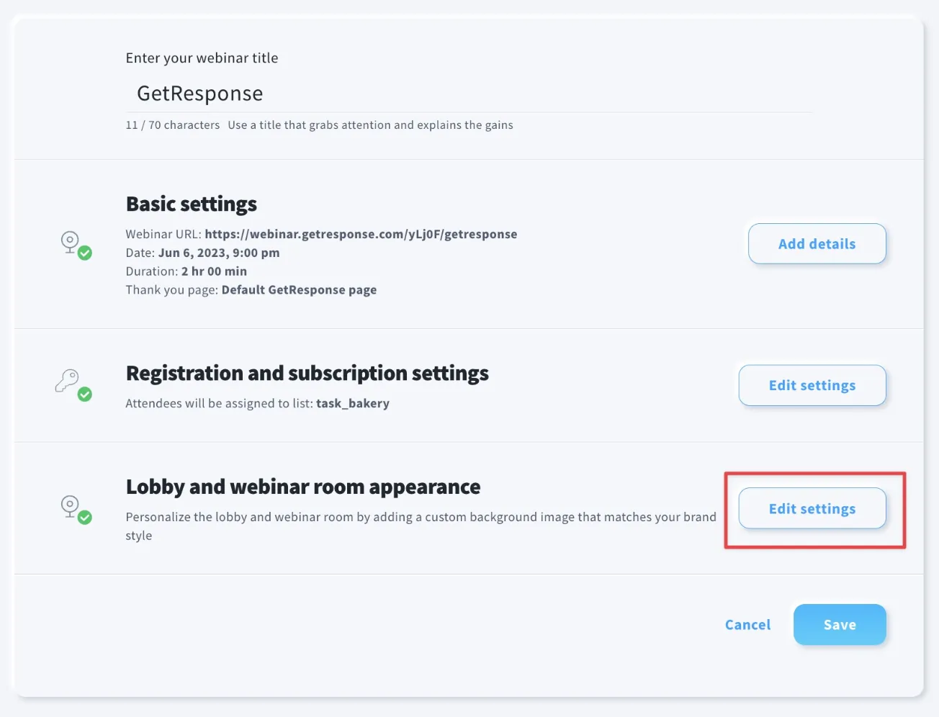Save the webinar configuration
The image size is (939, 717).
pyautogui.click(x=840, y=625)
